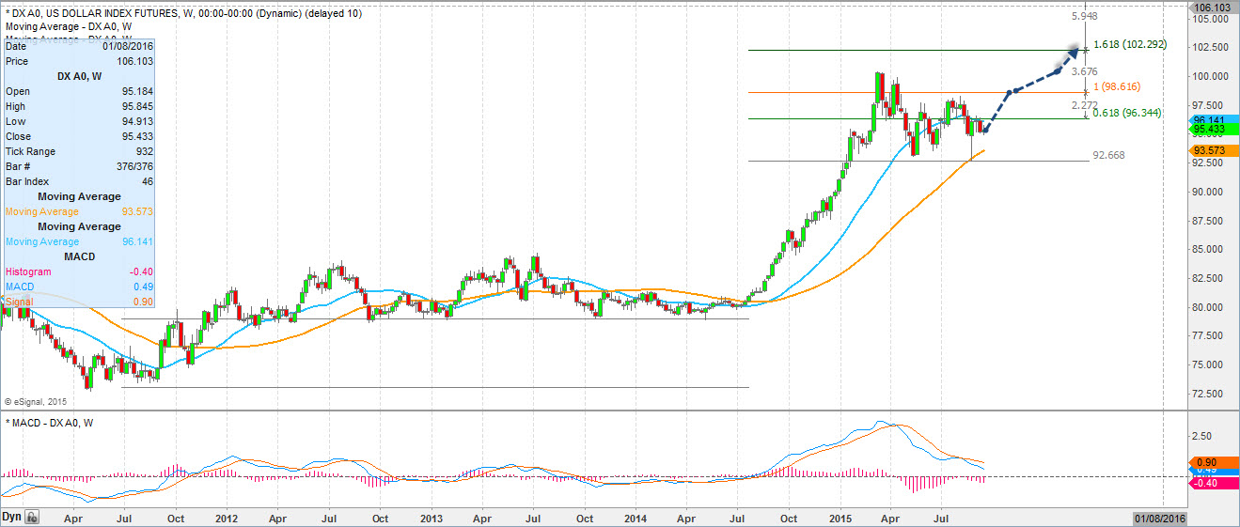Click the High value 95.845
Screen dimensions: 1240x527
136,106
